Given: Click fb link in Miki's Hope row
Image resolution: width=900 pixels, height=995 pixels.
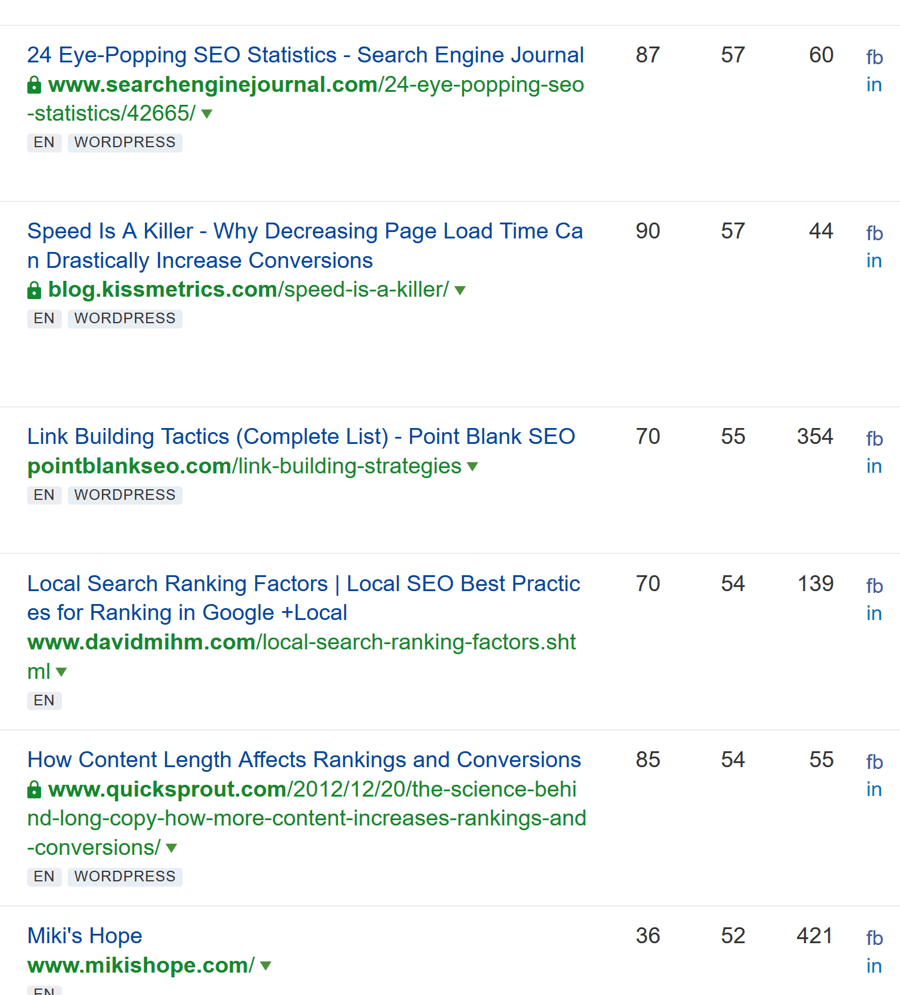Looking at the screenshot, I should click(874, 938).
